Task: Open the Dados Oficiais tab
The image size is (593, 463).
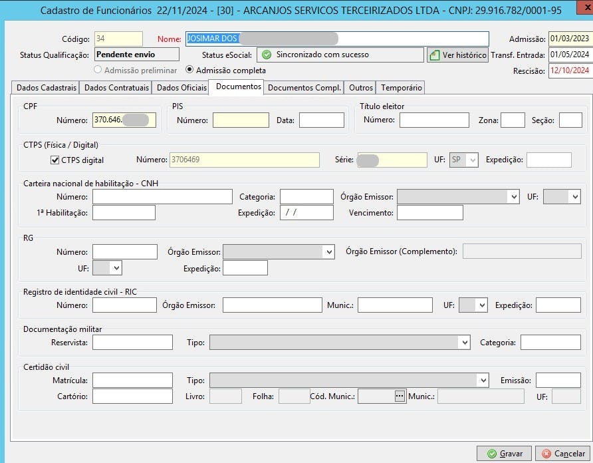Action: tap(181, 87)
